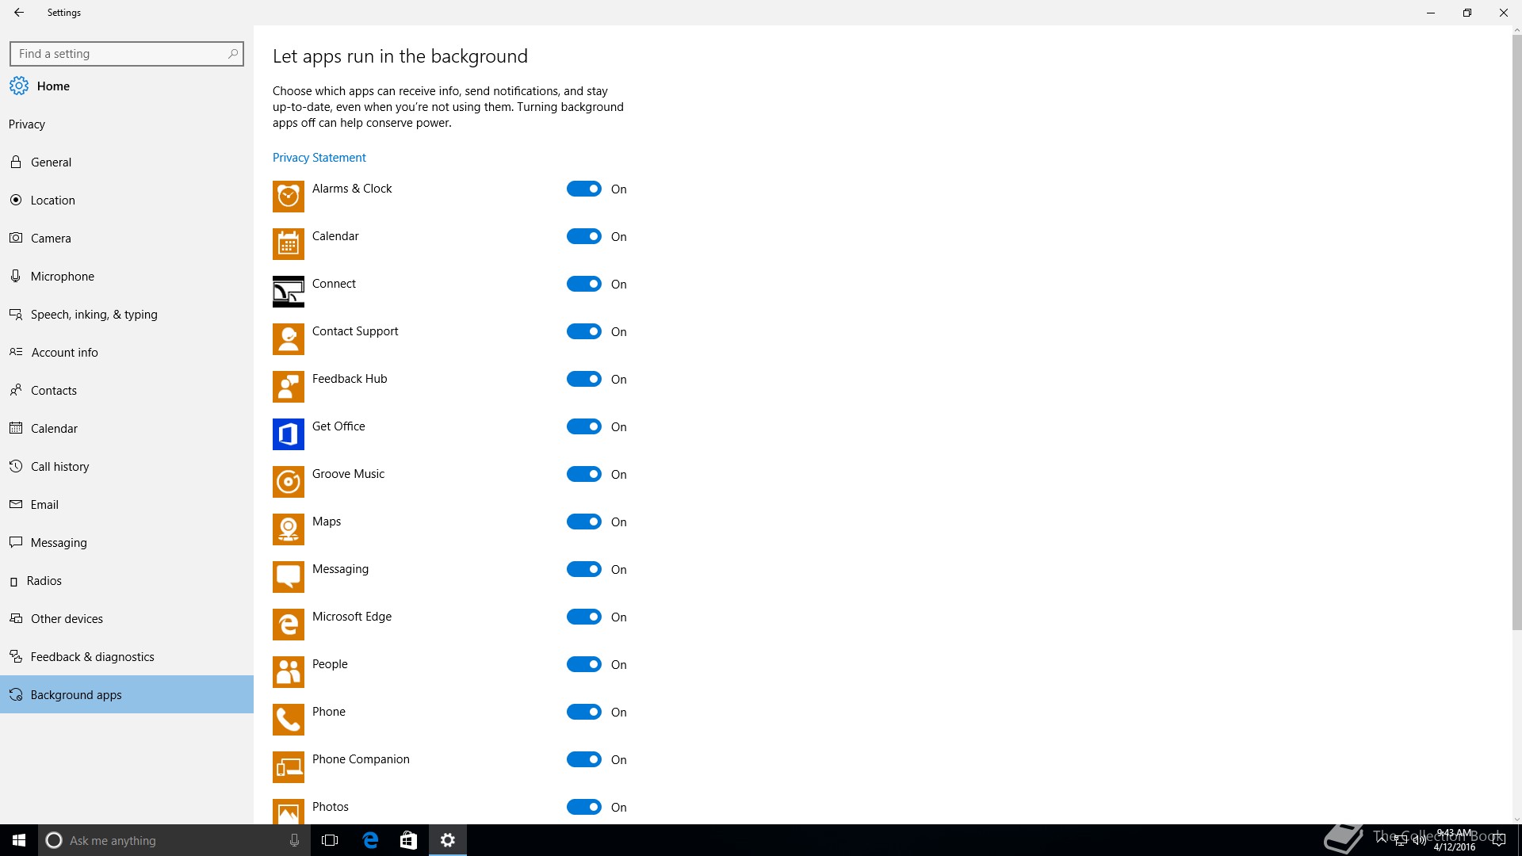
Task: Disable Connect background toggle
Action: (x=584, y=284)
